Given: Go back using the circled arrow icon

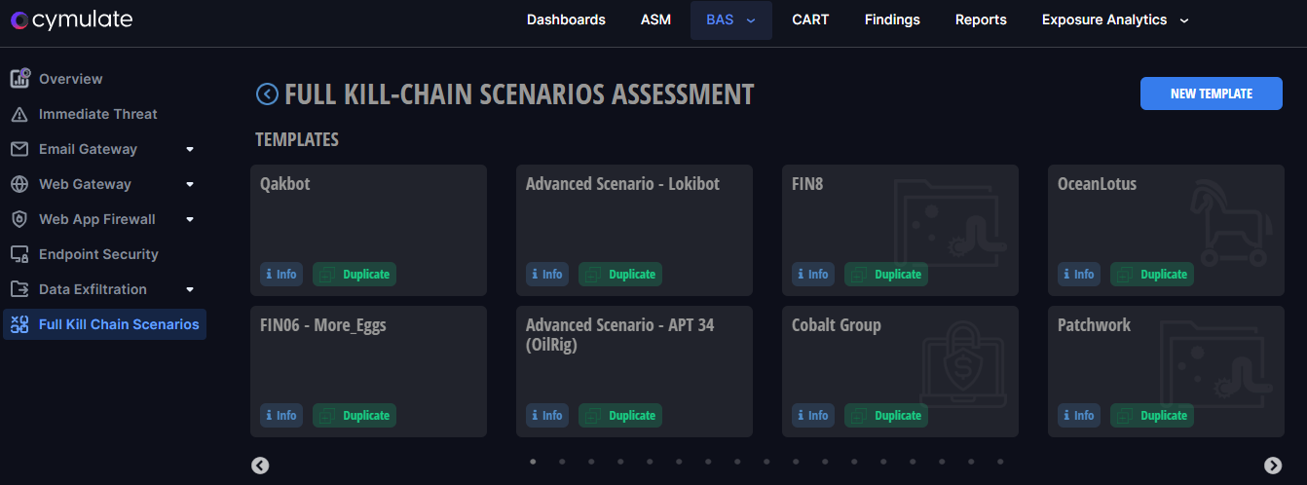Looking at the screenshot, I should 267,93.
